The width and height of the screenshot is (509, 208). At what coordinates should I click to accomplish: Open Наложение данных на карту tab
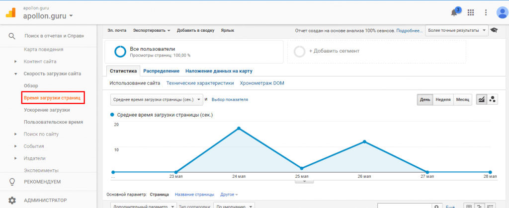219,71
